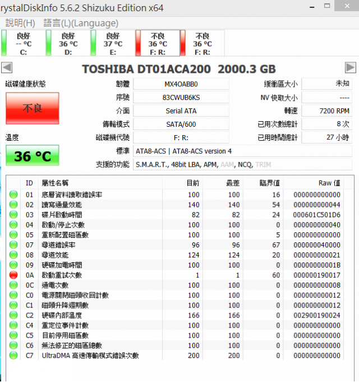Click status icon for attribute 0C
Viewport: 359px width, 382px height.
tap(13, 285)
